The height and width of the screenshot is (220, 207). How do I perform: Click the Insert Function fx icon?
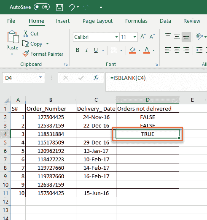[x=96, y=78]
